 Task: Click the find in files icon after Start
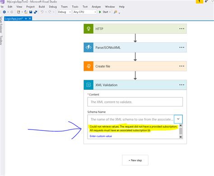[x=115, y=12]
